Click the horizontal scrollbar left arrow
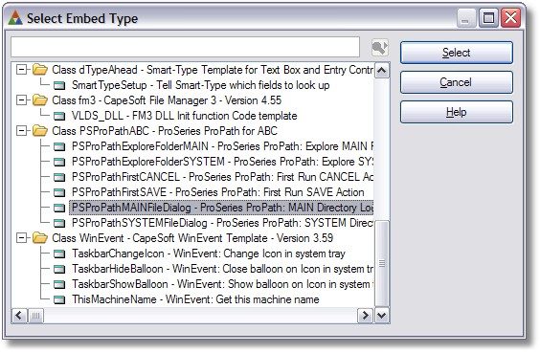 pyautogui.click(x=19, y=315)
